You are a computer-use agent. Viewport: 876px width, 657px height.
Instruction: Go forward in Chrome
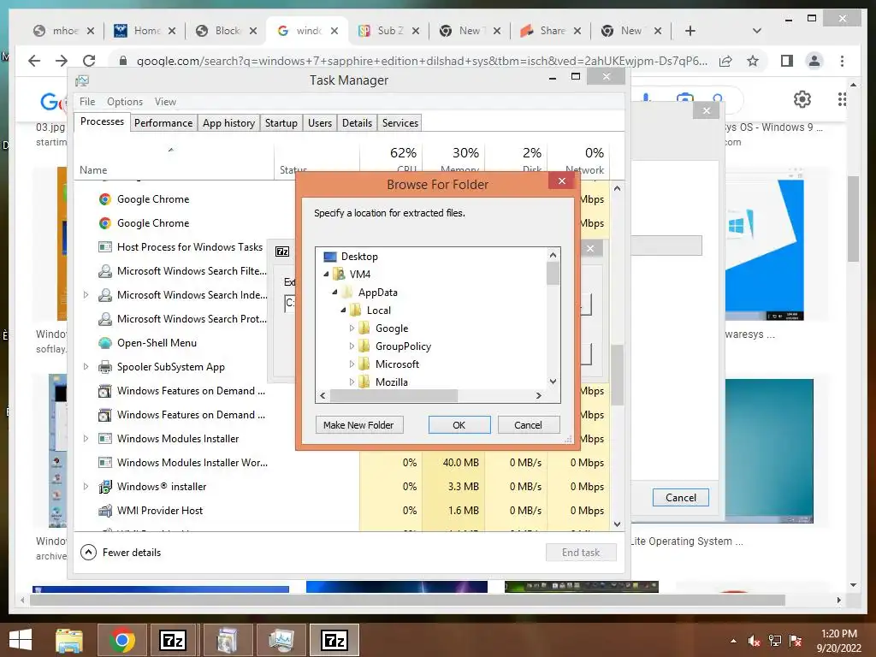point(62,61)
